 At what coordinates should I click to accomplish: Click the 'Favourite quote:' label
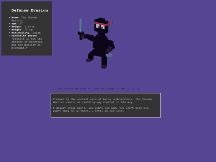click(24, 36)
